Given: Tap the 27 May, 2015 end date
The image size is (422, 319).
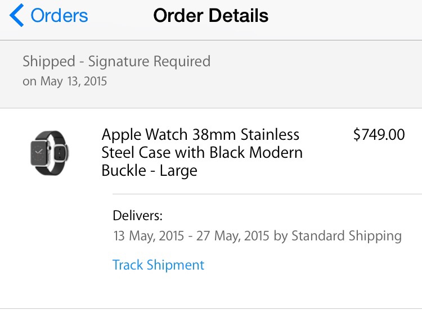Looking at the screenshot, I should (232, 236).
